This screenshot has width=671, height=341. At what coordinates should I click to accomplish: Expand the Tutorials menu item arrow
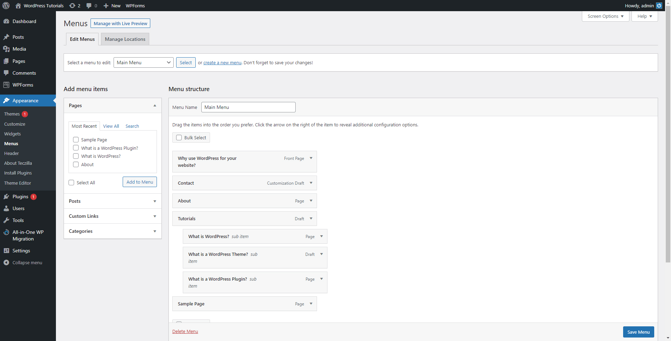(x=311, y=218)
